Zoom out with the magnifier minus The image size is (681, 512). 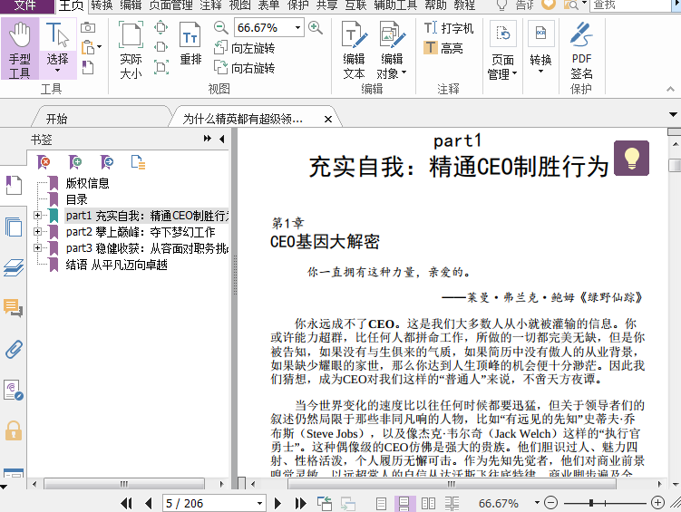point(220,28)
